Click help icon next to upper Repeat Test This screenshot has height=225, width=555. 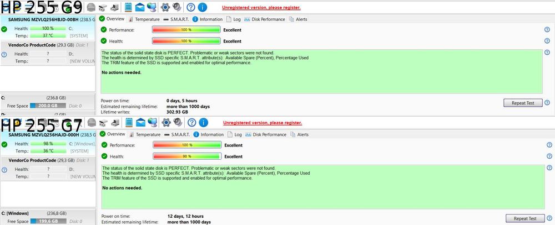(x=547, y=103)
